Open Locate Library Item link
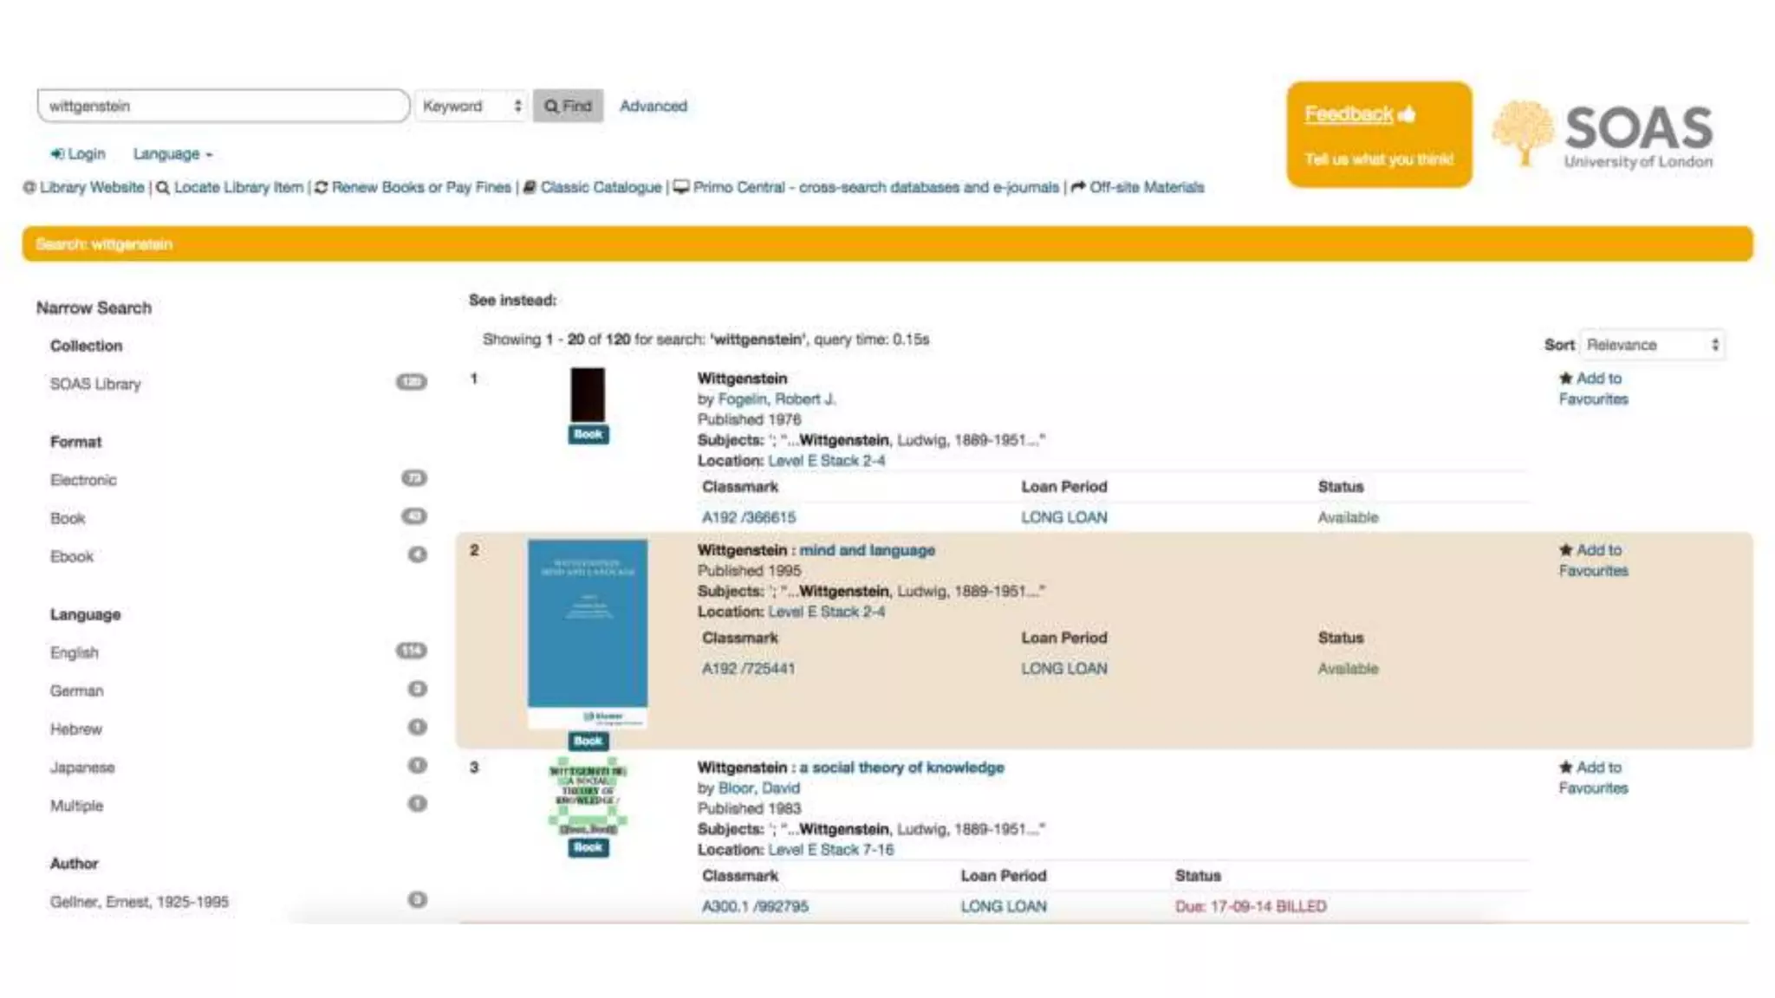This screenshot has width=1775, height=998. coord(238,187)
